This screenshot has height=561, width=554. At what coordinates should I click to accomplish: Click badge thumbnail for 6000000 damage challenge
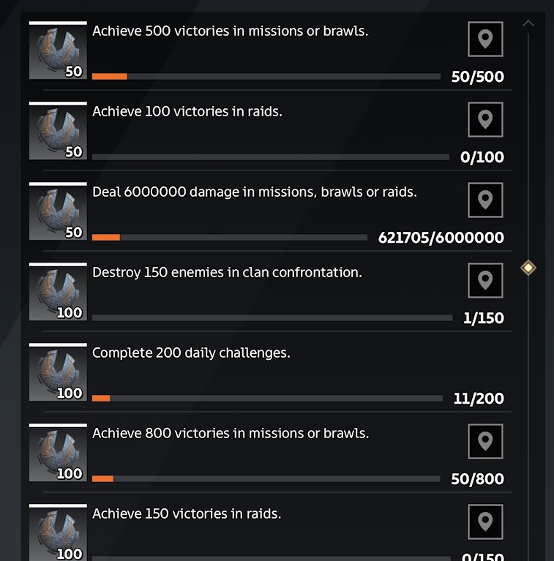[58, 211]
